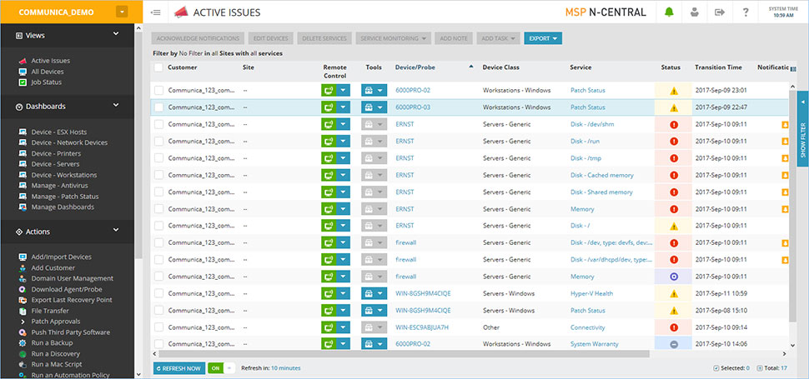Click the notification bell icon
This screenshot has height=379, width=809.
(669, 12)
